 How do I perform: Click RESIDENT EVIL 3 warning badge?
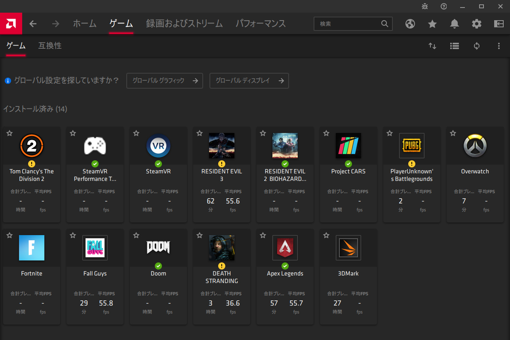222,164
